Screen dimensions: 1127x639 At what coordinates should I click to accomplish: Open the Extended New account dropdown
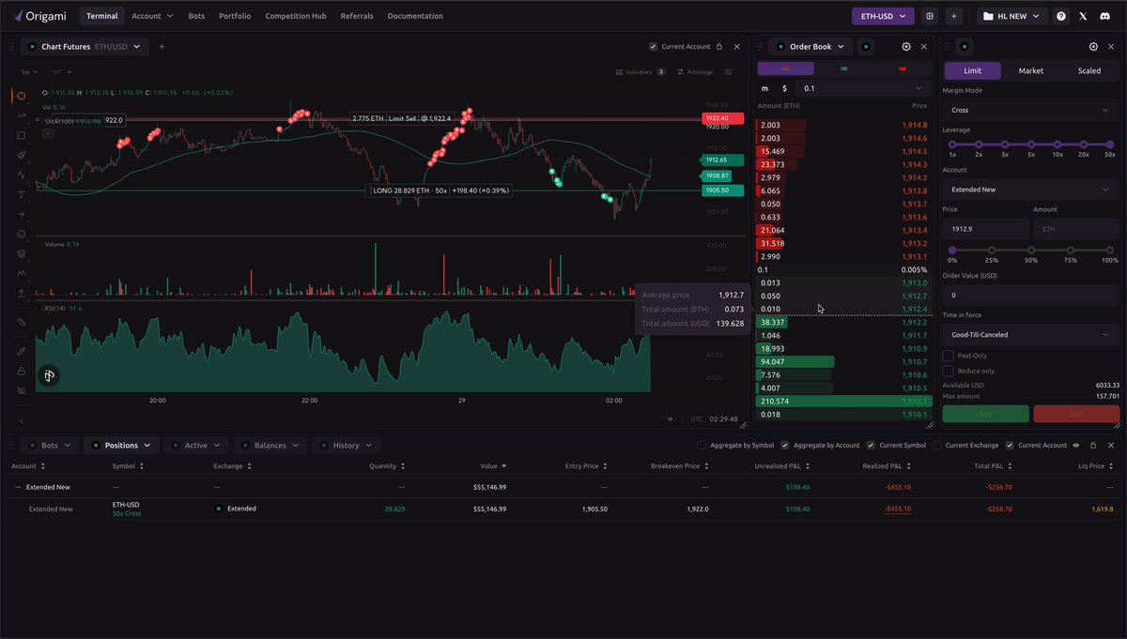(1031, 190)
